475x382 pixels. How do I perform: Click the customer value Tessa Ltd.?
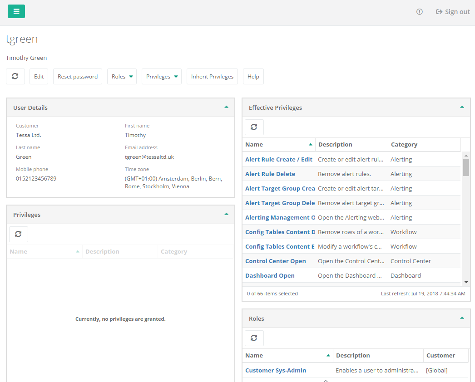(x=29, y=135)
